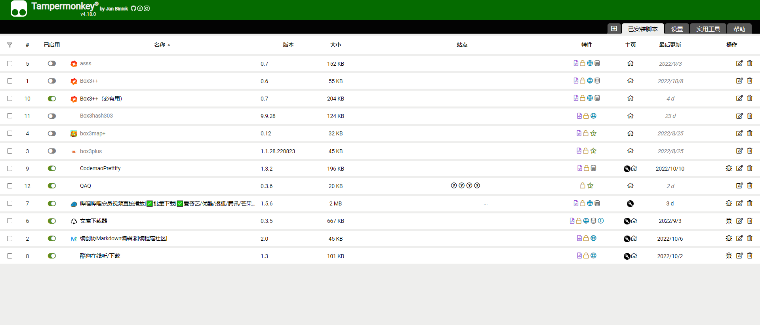Sort by 站点 column header
Viewport: 760px width, 325px height.
(x=462, y=45)
